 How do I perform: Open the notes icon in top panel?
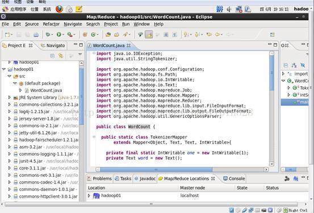[x=79, y=9]
